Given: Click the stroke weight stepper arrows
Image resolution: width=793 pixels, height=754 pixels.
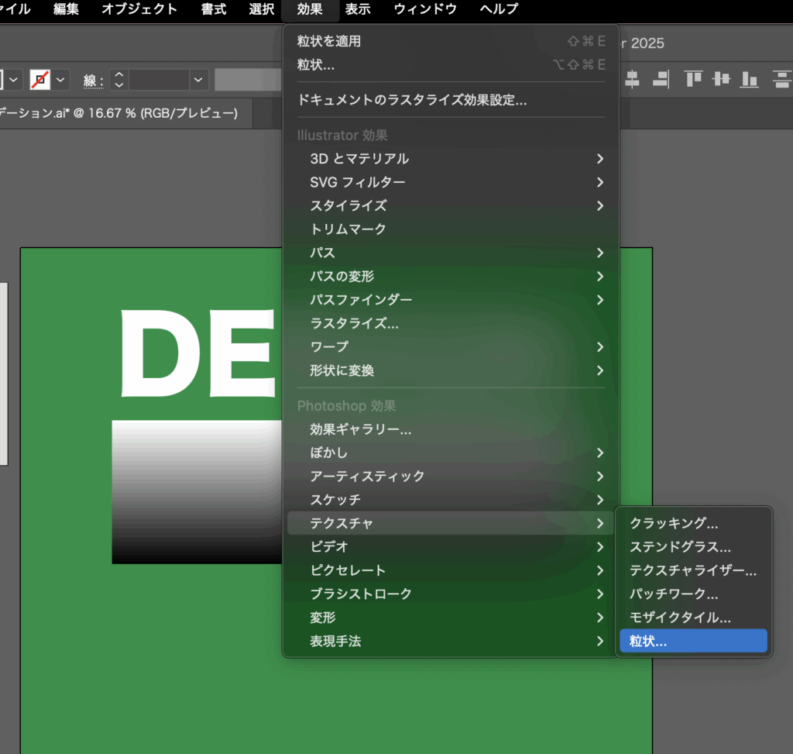Looking at the screenshot, I should point(119,80).
